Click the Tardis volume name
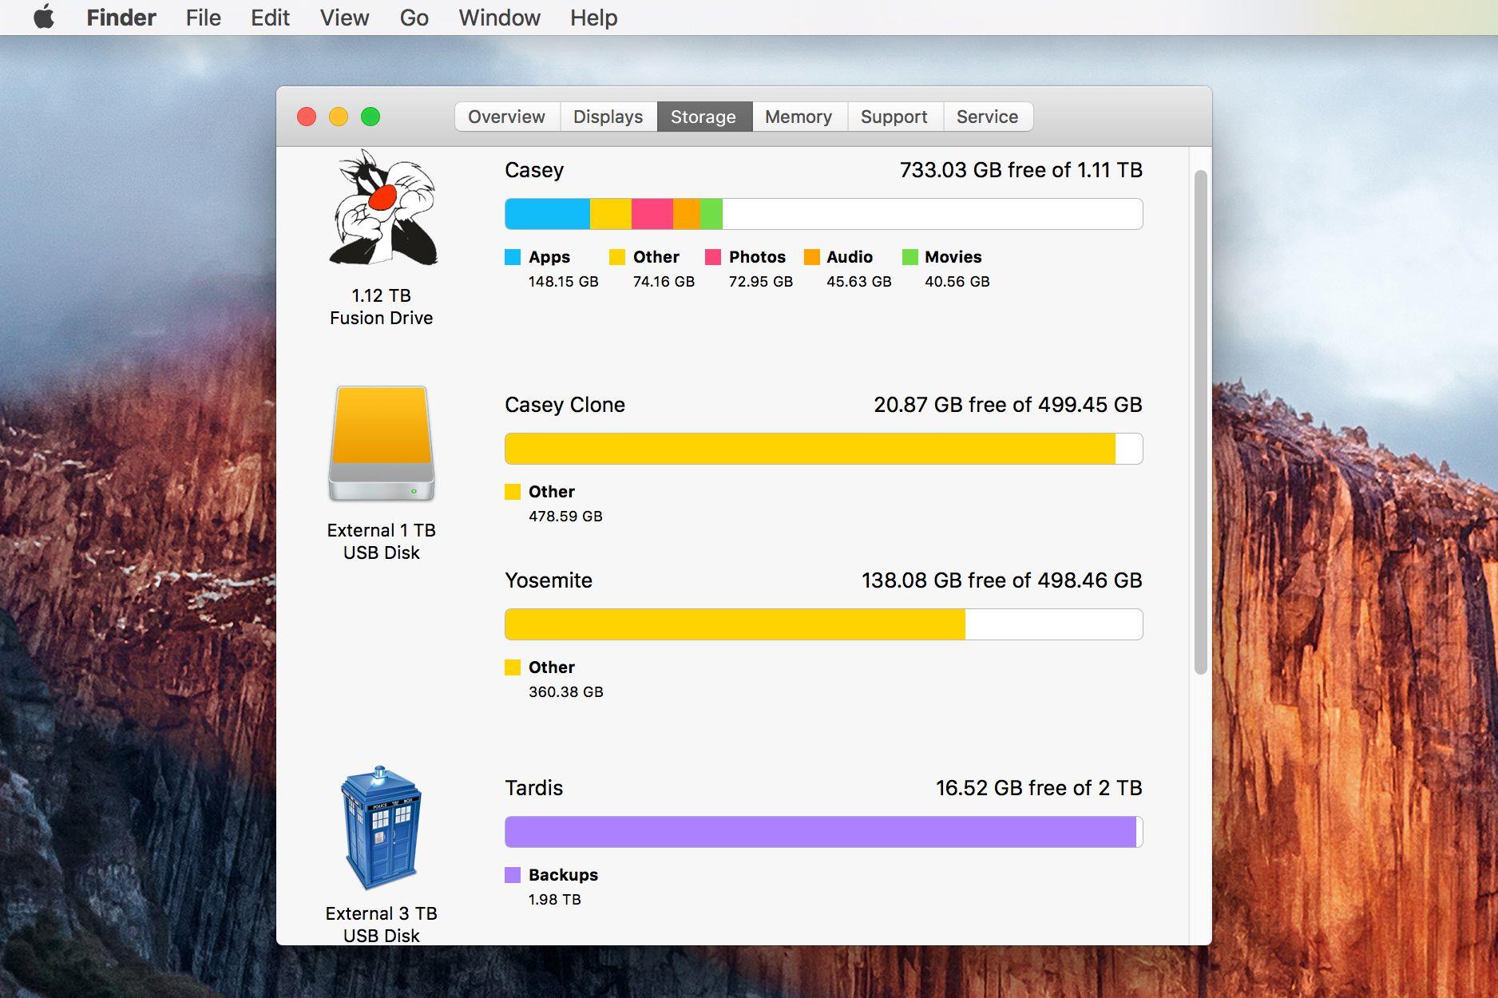The width and height of the screenshot is (1498, 998). click(533, 788)
